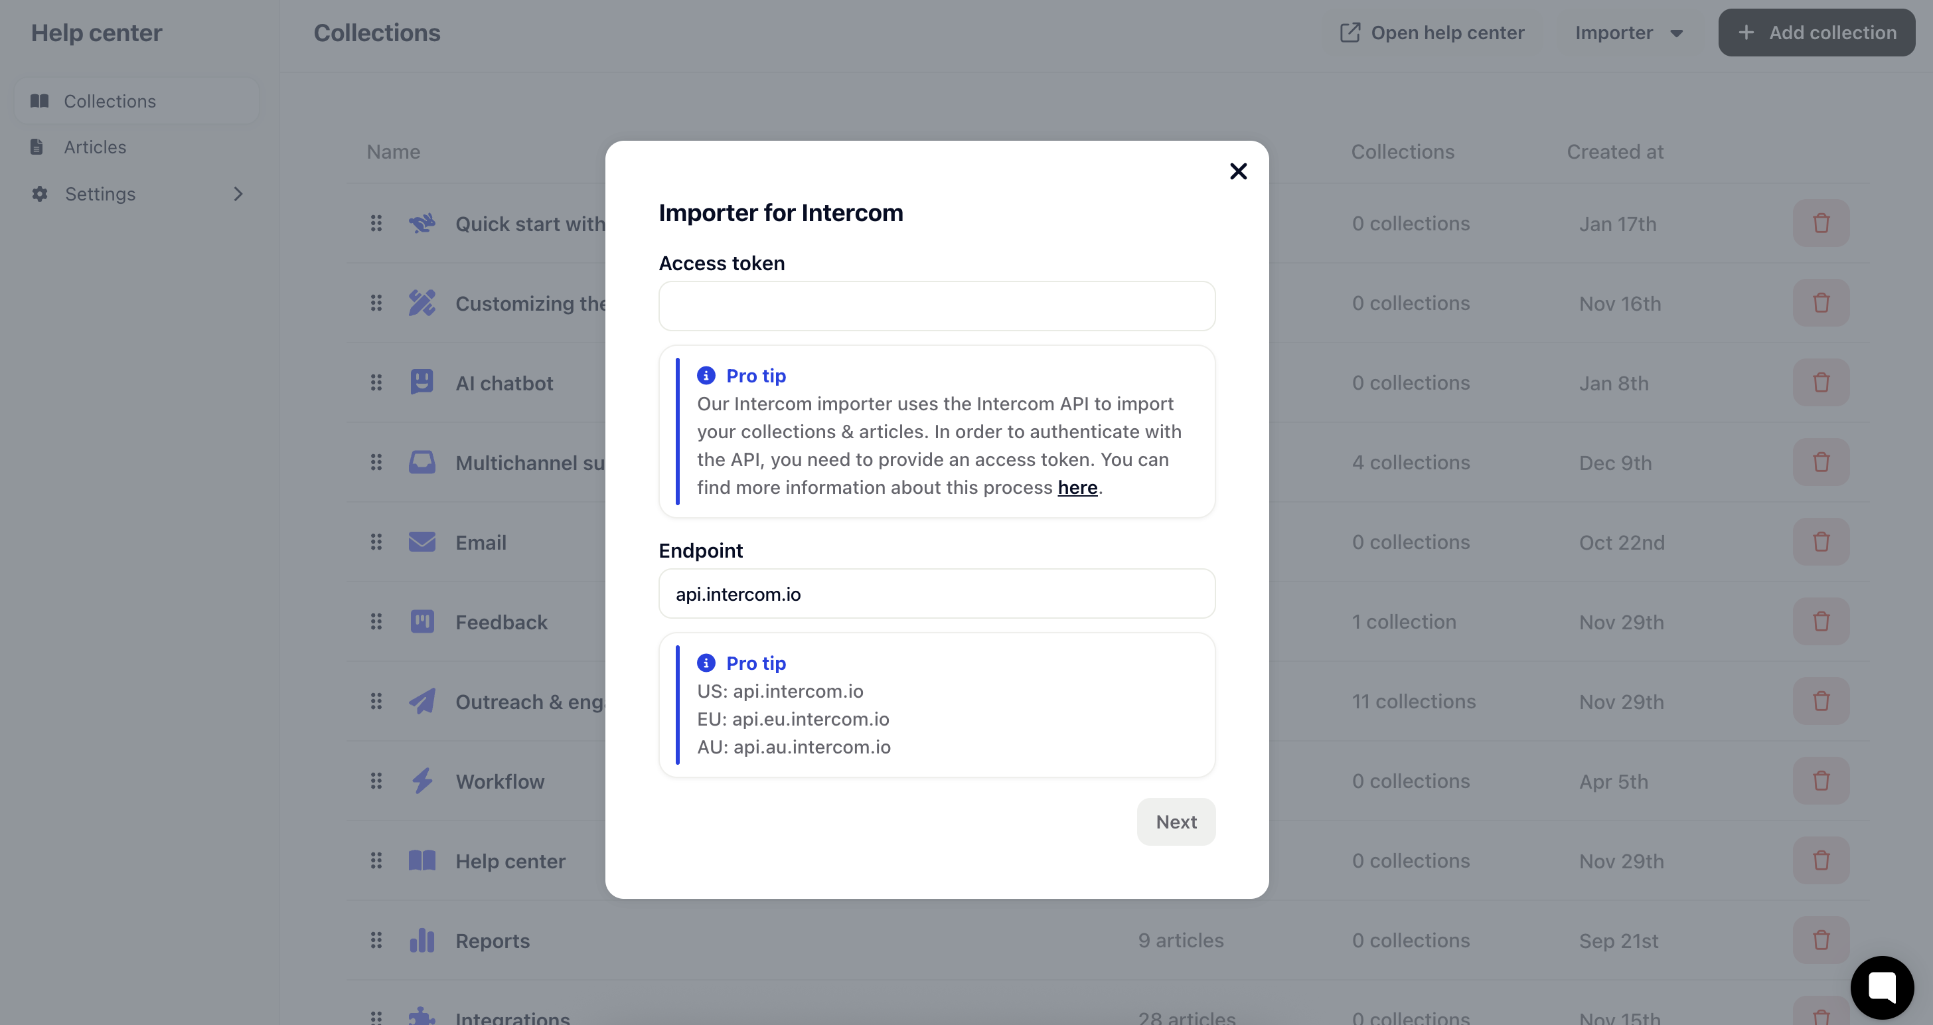Open the Multichannel collection
The image size is (1933, 1025).
pos(530,462)
